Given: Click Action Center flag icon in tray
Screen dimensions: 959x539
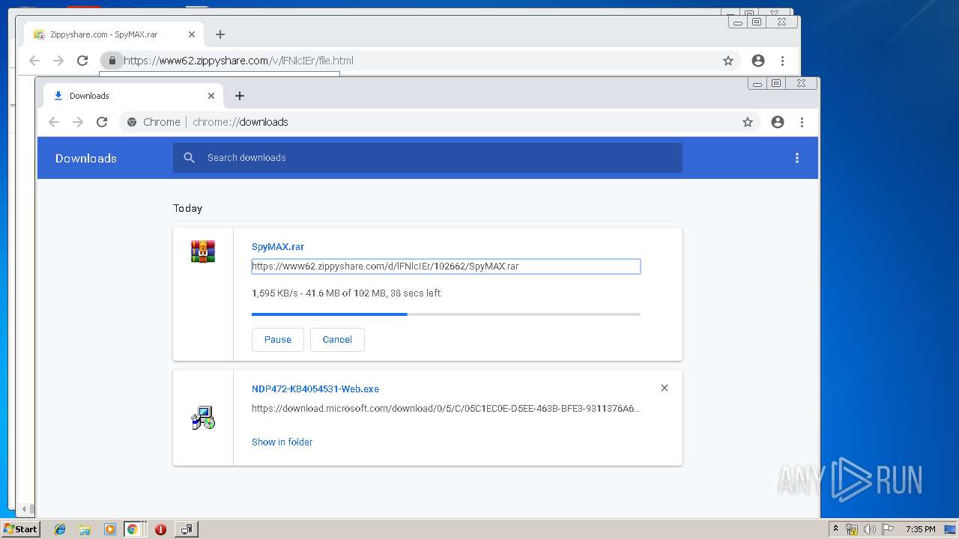Looking at the screenshot, I should [888, 529].
